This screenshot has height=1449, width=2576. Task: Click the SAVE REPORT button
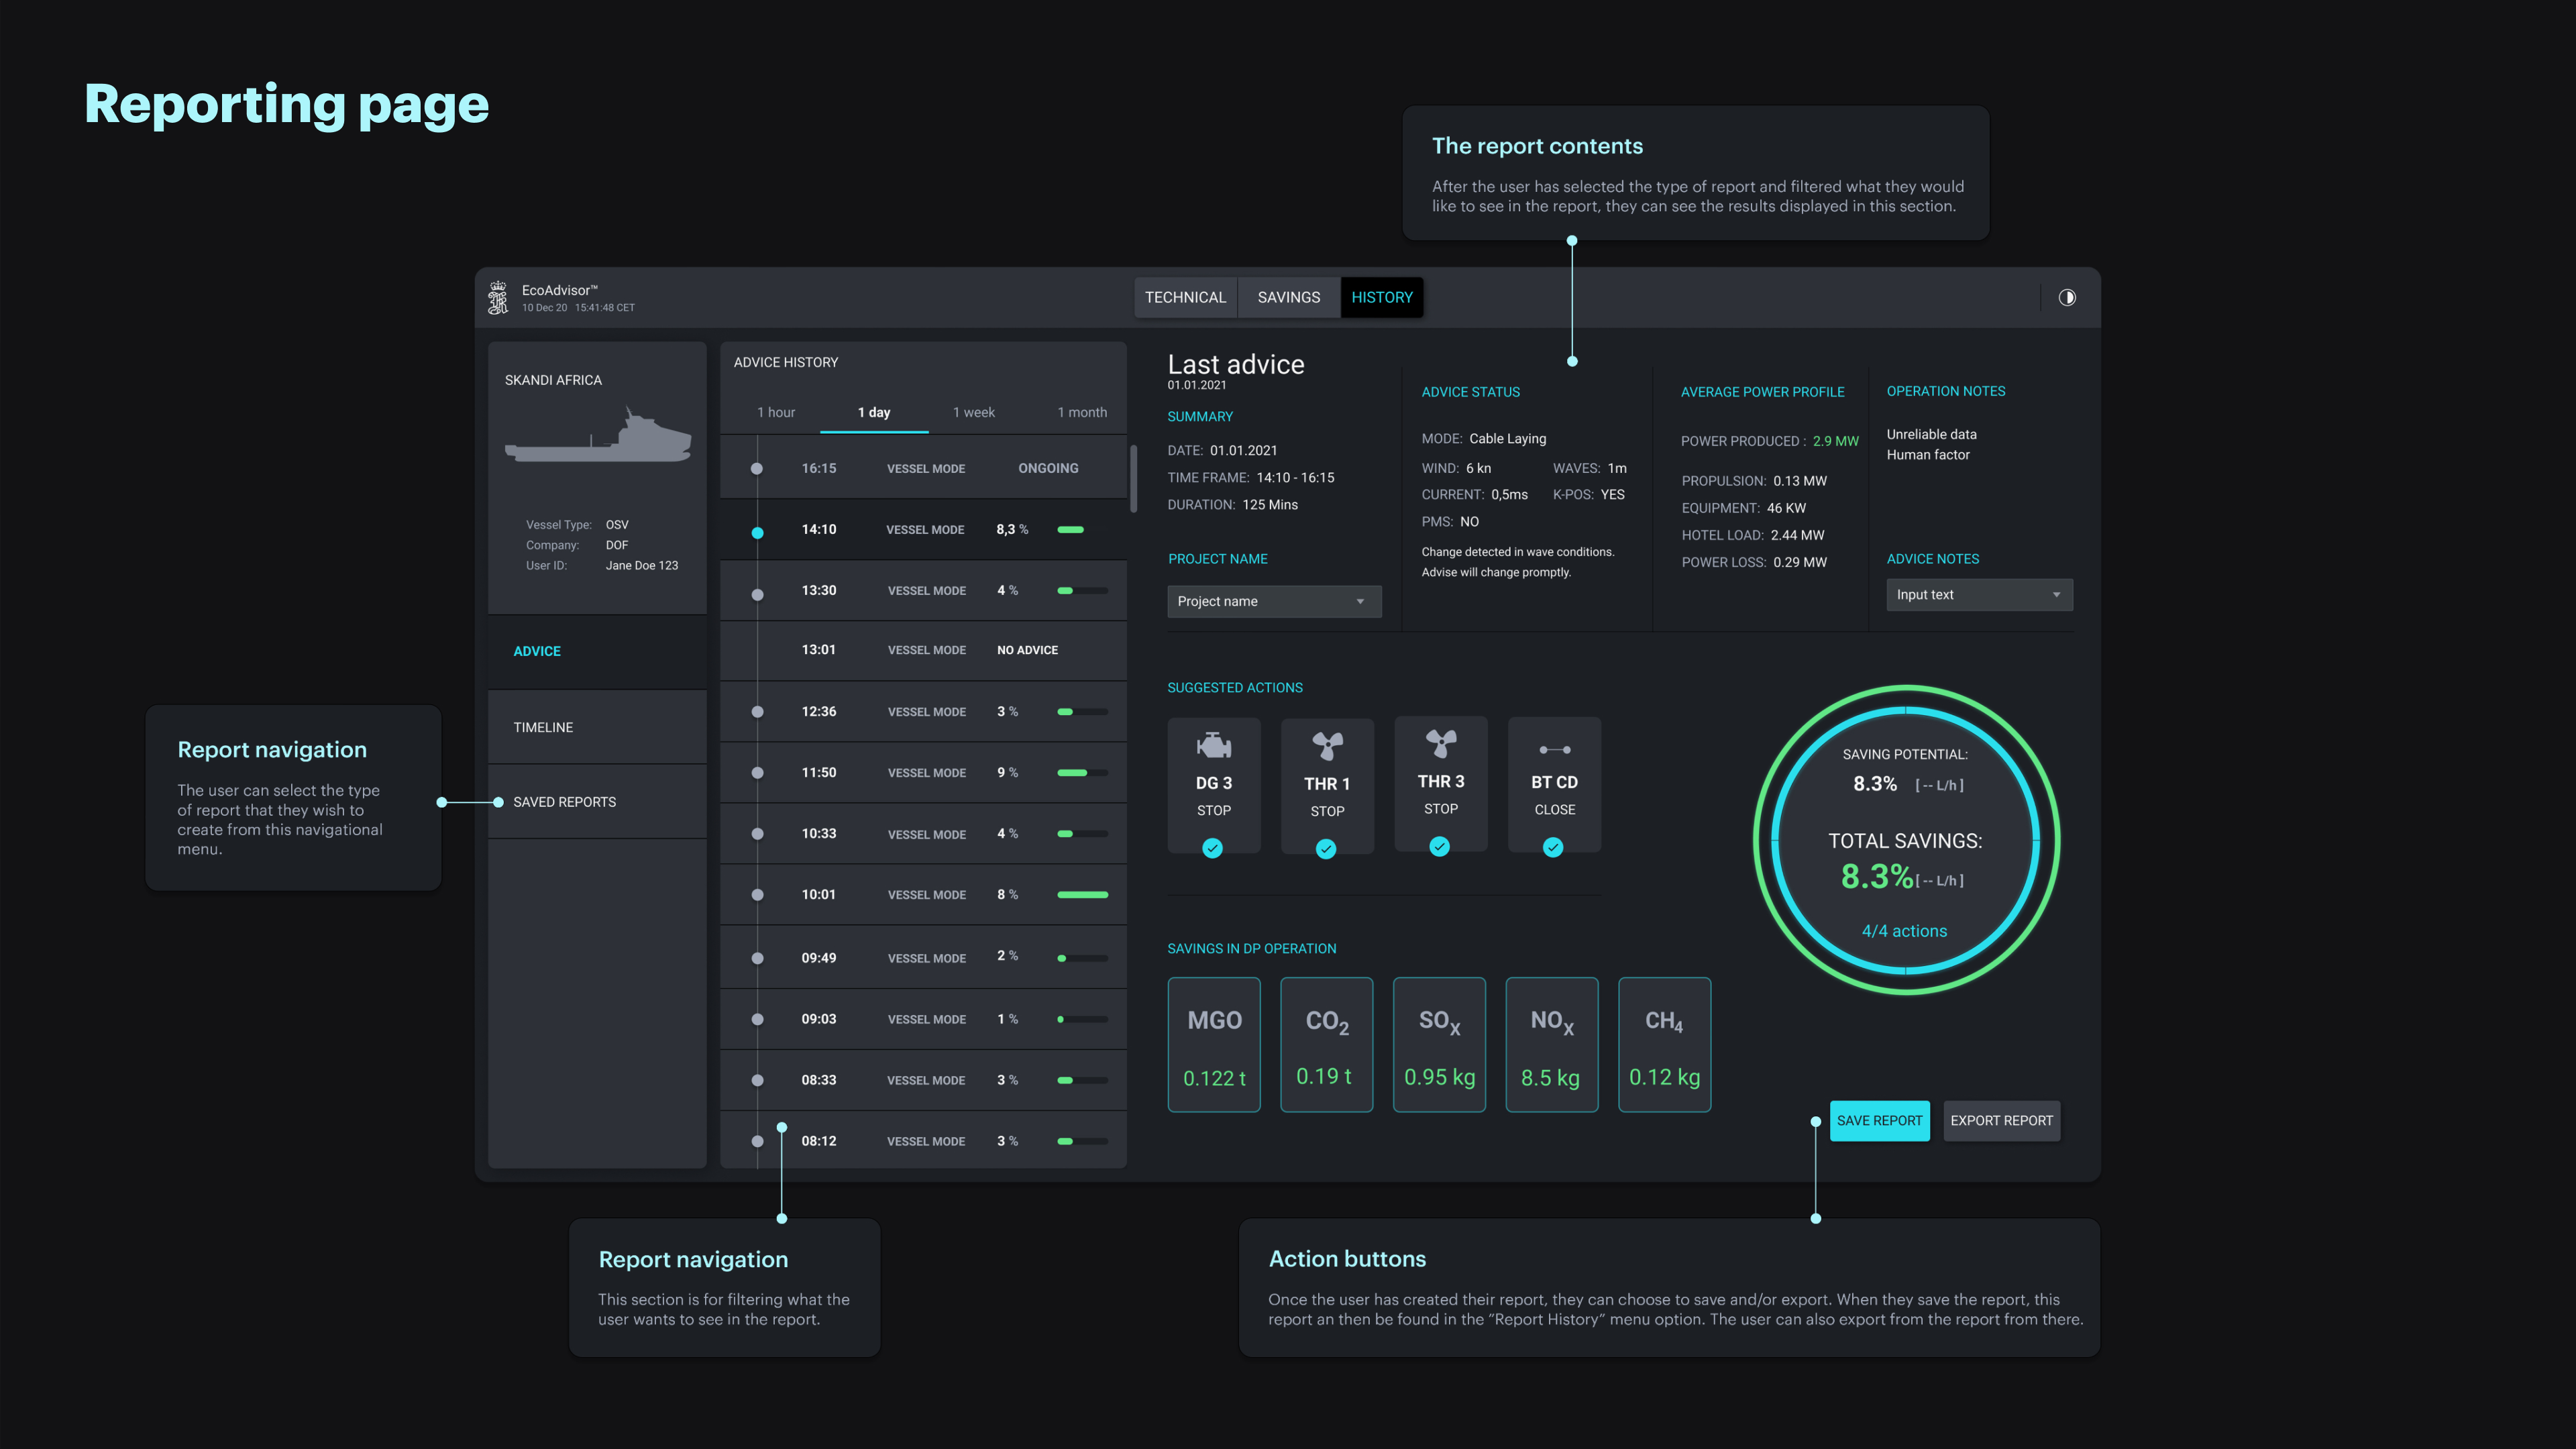pos(1879,1121)
